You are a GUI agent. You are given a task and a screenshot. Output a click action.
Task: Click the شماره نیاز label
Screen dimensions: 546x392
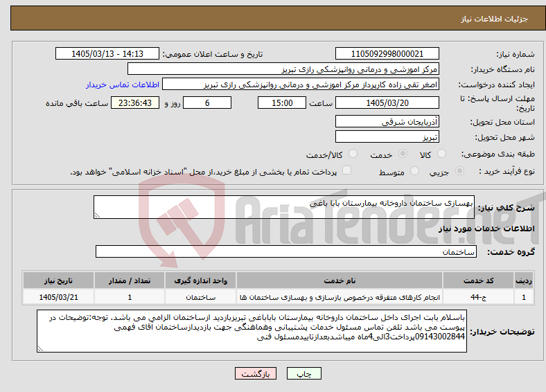(x=516, y=54)
